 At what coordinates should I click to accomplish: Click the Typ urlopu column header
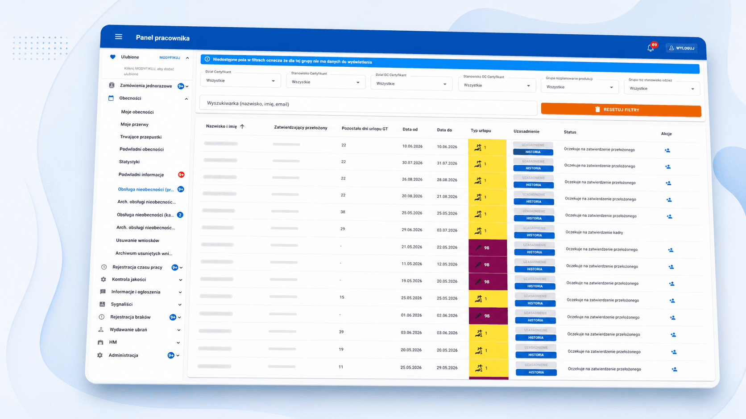click(x=481, y=131)
